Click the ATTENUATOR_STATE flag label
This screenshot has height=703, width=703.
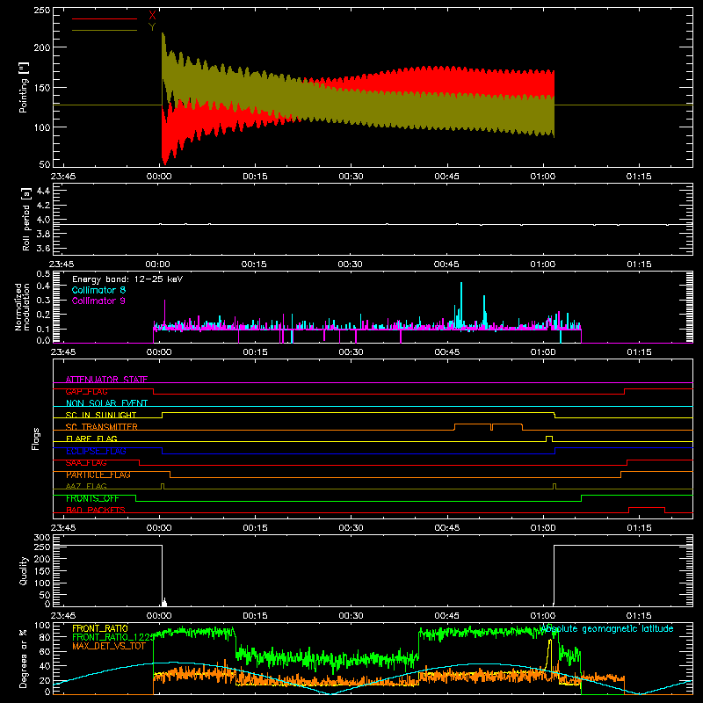pyautogui.click(x=106, y=380)
